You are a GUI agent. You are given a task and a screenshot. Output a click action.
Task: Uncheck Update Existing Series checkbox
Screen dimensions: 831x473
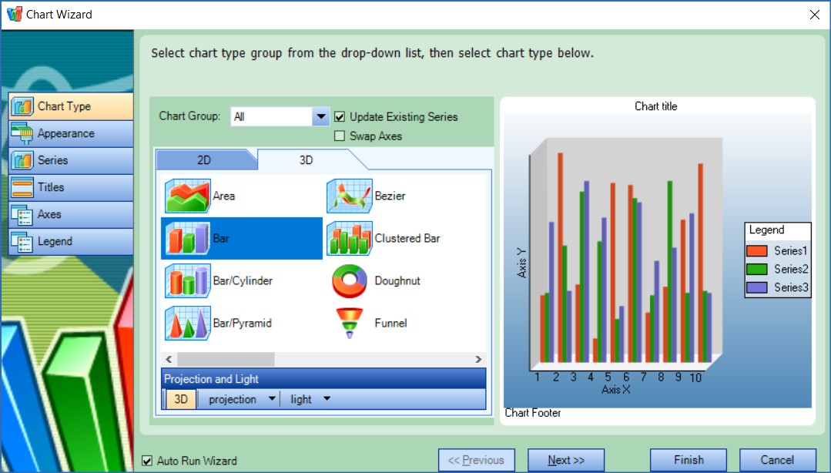[x=340, y=117]
